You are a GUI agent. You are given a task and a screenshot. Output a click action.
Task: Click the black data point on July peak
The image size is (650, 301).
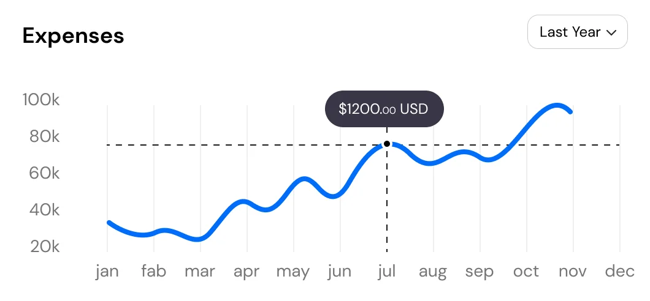point(387,144)
